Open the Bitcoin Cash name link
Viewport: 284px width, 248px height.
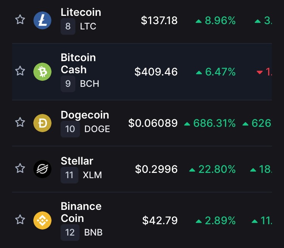tap(78, 63)
